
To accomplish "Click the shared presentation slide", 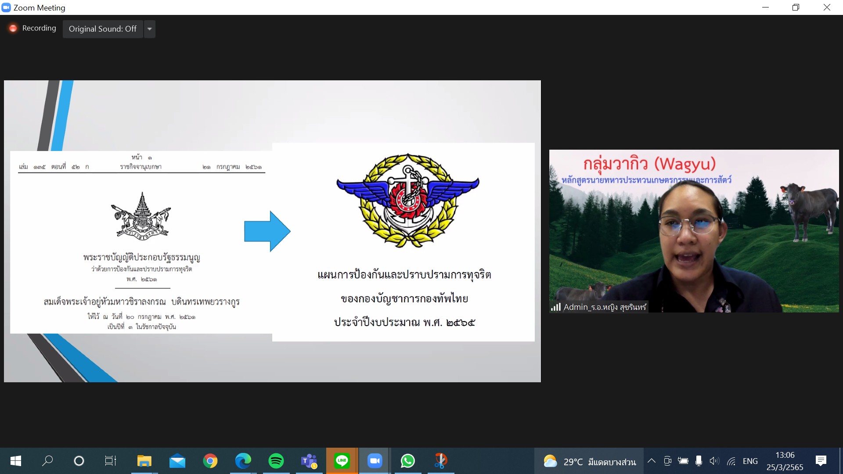I will (272, 231).
